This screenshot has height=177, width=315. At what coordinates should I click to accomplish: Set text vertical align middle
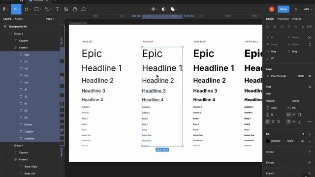pyautogui.click(x=294, y=121)
